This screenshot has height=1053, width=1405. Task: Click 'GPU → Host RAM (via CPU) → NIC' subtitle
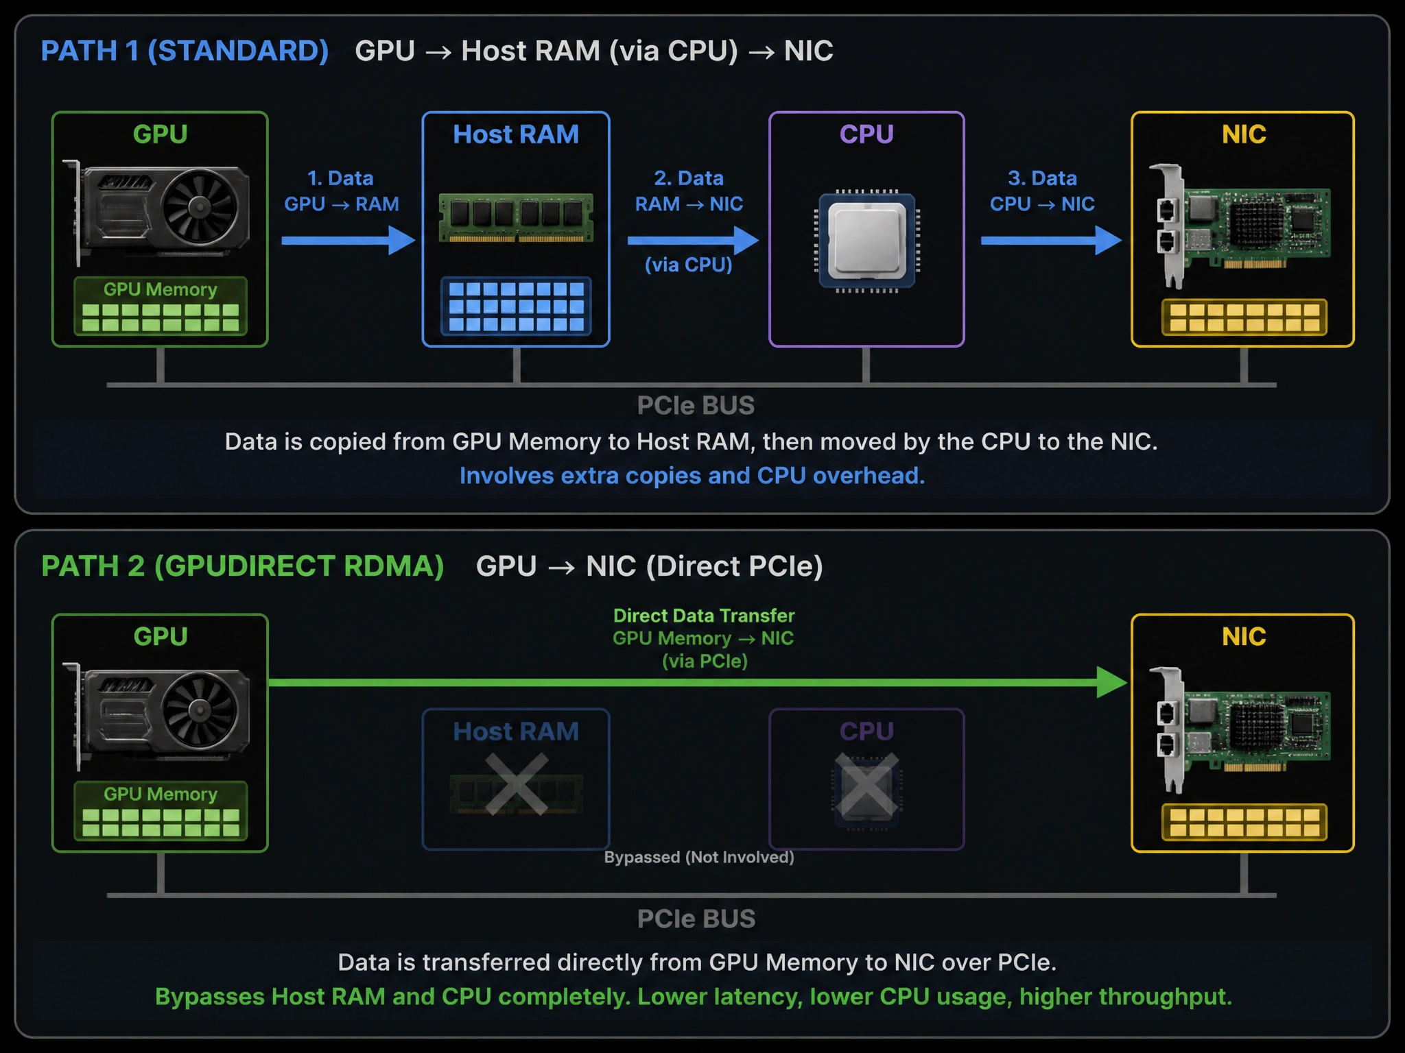(594, 51)
